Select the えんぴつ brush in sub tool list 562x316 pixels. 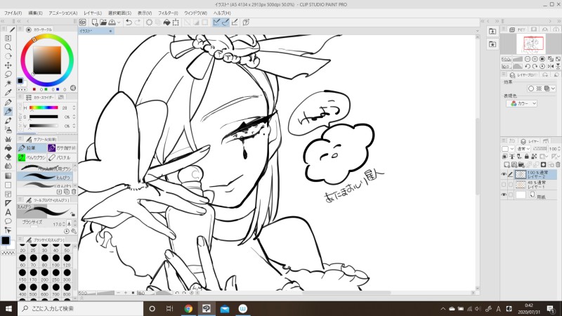pos(45,177)
